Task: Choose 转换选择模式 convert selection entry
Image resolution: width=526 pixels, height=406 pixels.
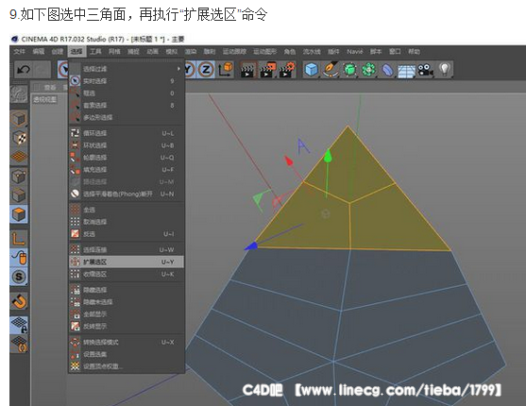Action: point(127,342)
